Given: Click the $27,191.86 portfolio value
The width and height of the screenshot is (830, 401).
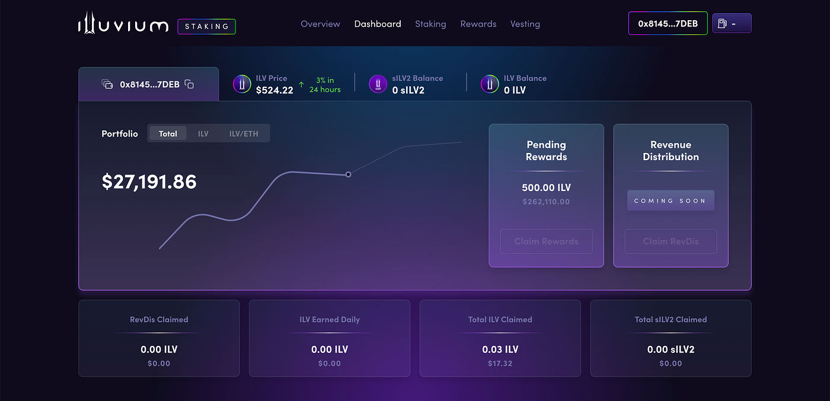Looking at the screenshot, I should click(149, 182).
